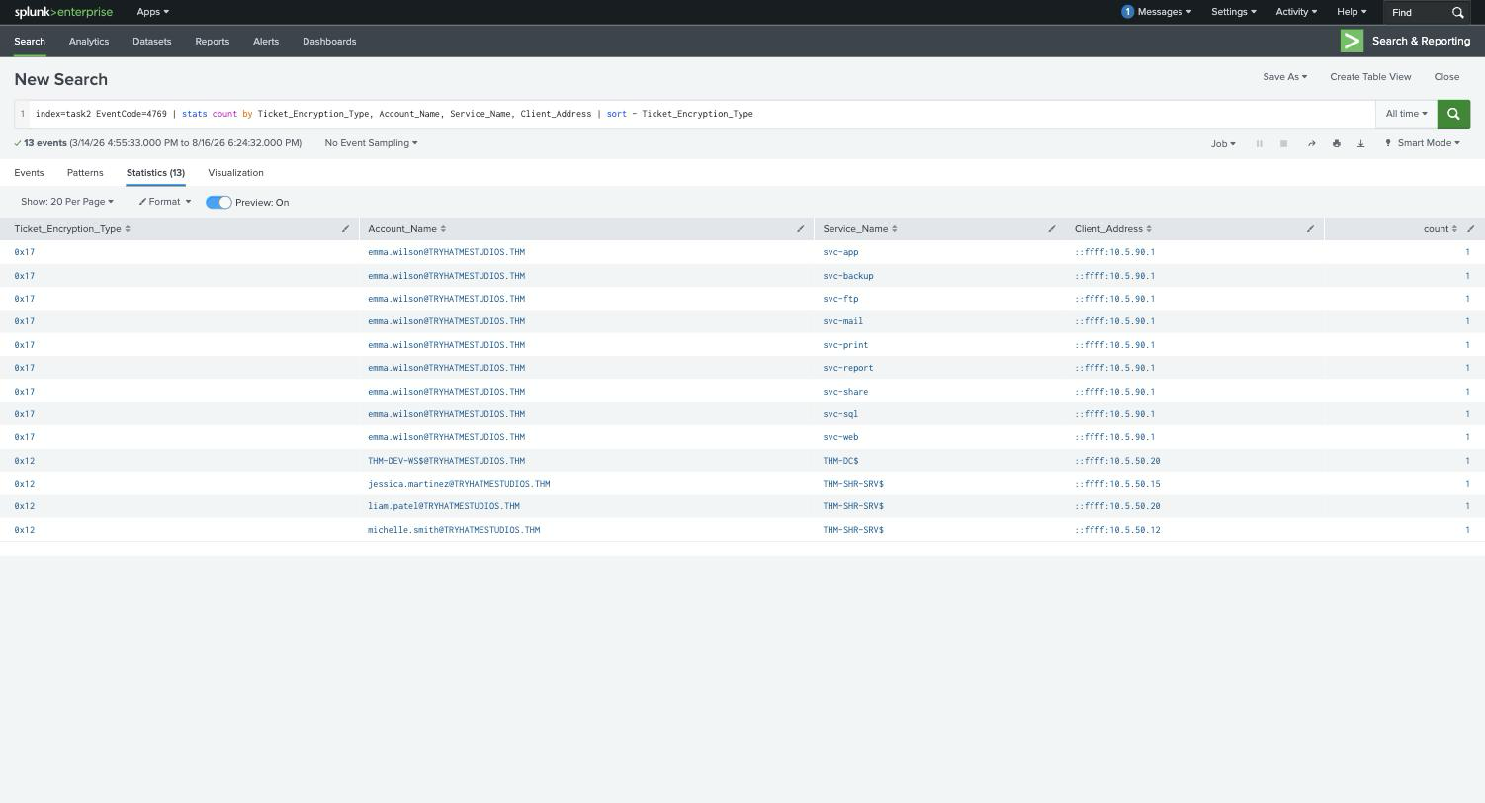This screenshot has width=1485, height=803.
Task: Click svc-print service name cell
Action: (x=845, y=345)
